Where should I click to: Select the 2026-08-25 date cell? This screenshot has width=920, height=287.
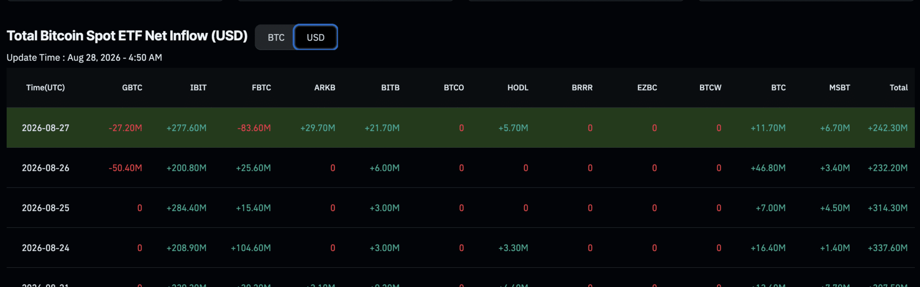coord(46,208)
